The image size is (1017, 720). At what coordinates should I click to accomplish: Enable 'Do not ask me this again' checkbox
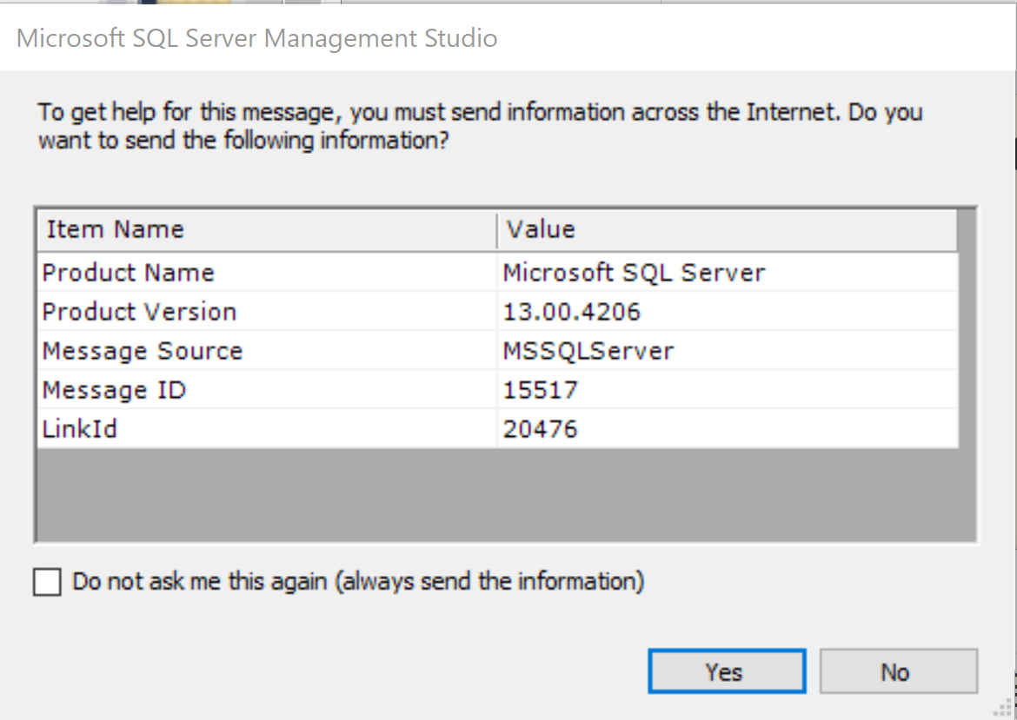[x=48, y=581]
